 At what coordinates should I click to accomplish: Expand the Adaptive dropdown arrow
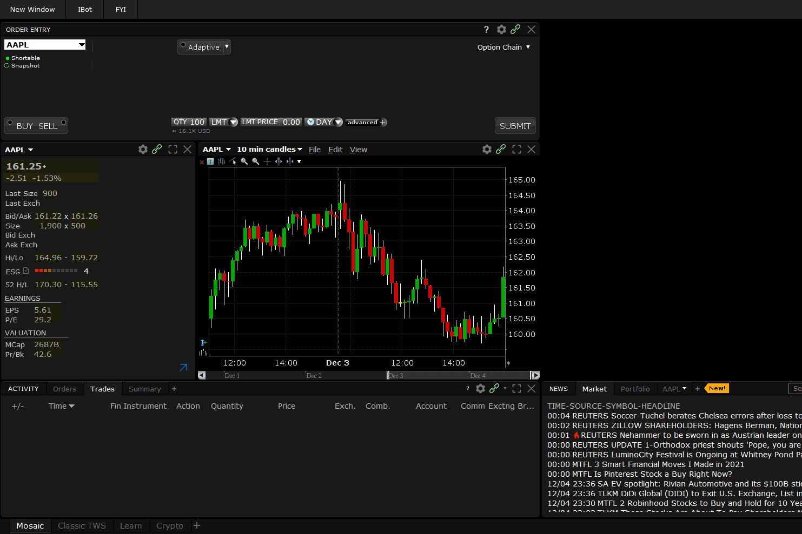[x=227, y=47]
